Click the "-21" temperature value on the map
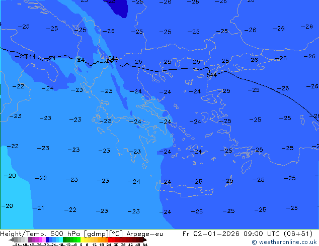 click(38, 208)
